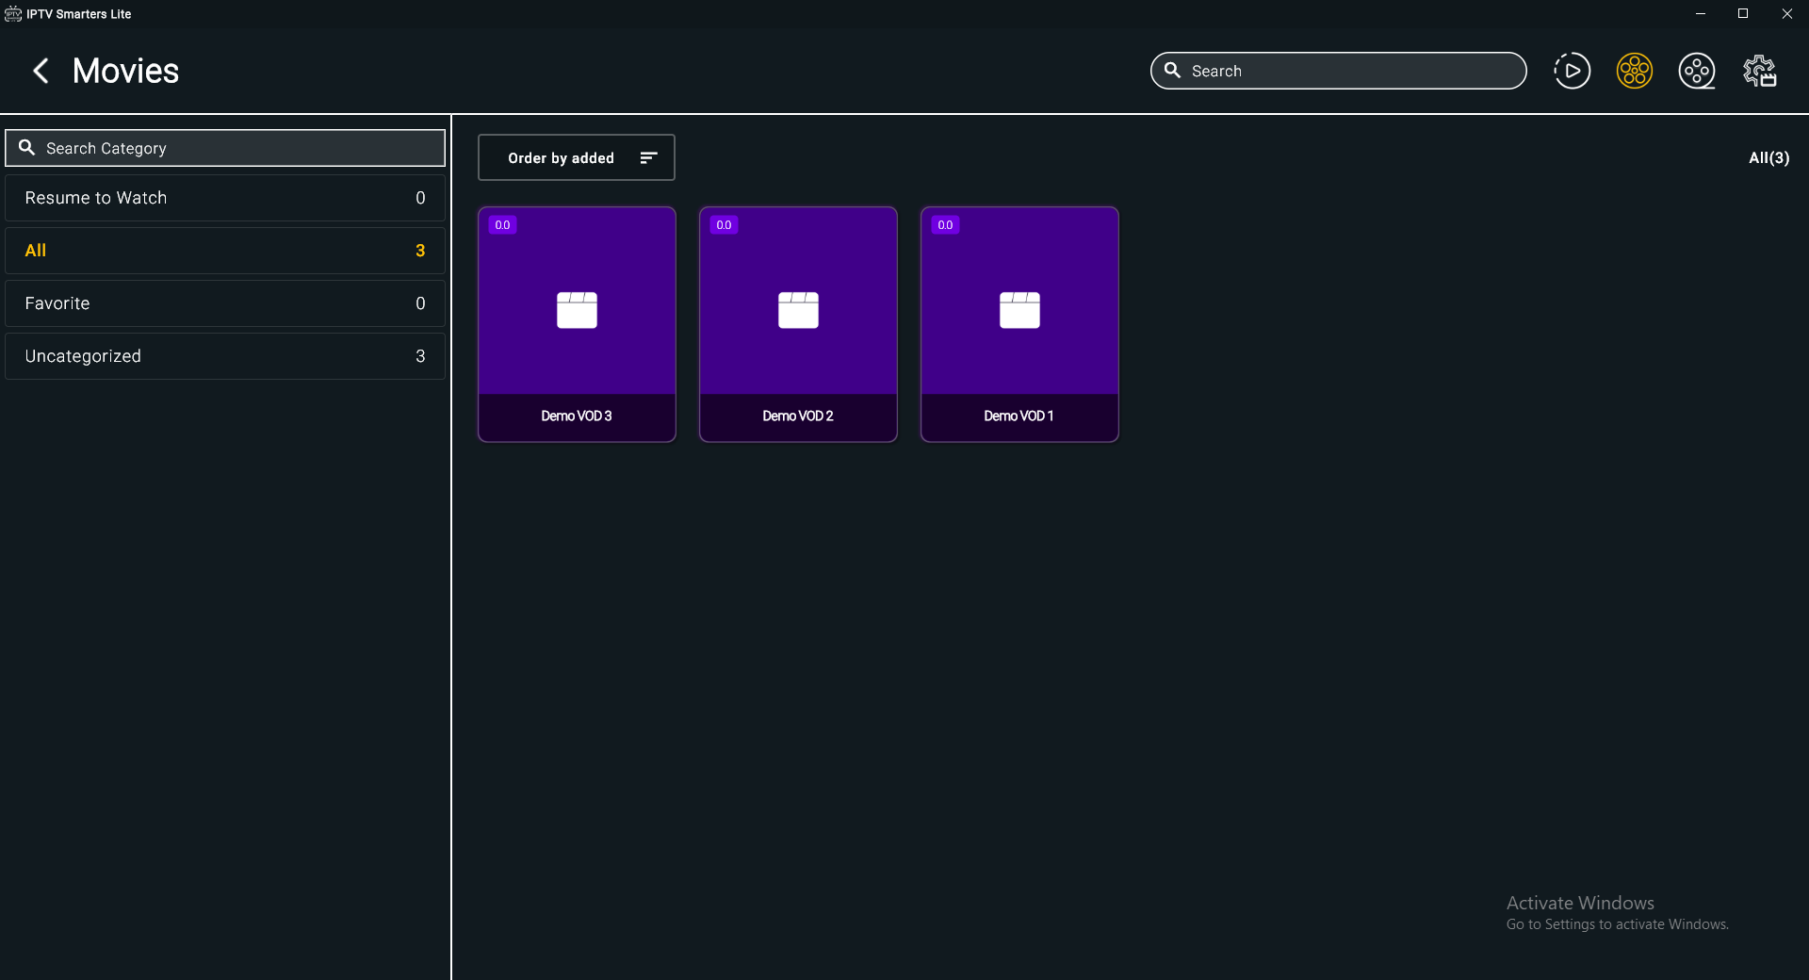This screenshot has width=1809, height=980.
Task: Open the Demo VOD 1 movie
Action: point(1019,324)
